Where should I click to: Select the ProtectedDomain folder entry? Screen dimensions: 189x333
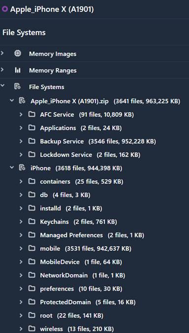[x=65, y=302]
